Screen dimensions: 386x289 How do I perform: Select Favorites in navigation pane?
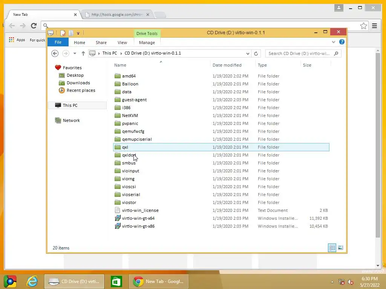click(x=72, y=68)
